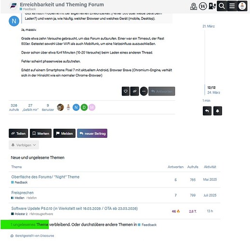The width and height of the screenshot is (250, 241).
Task: Click the Melden flag button
Action: 65,134
